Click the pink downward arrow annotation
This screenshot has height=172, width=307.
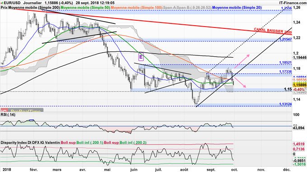[x=240, y=82]
